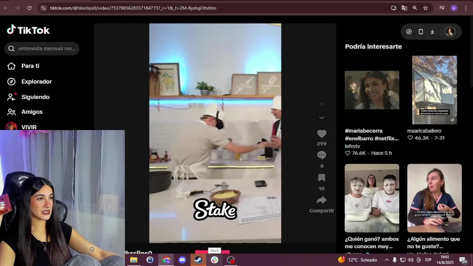Go to previous video up chevron
Screen dimensions: 473x266
321,105
